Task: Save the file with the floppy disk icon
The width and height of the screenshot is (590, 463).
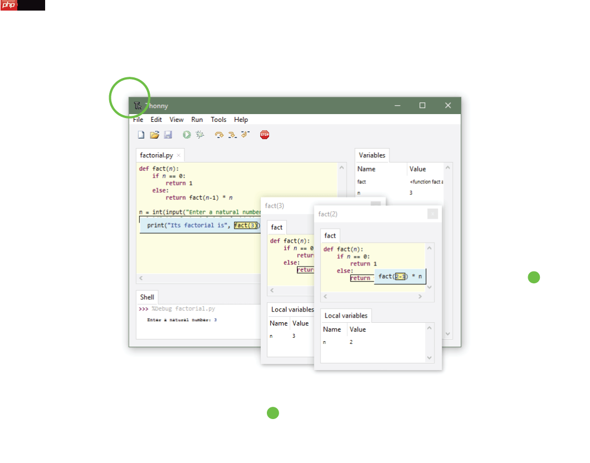Action: click(168, 135)
